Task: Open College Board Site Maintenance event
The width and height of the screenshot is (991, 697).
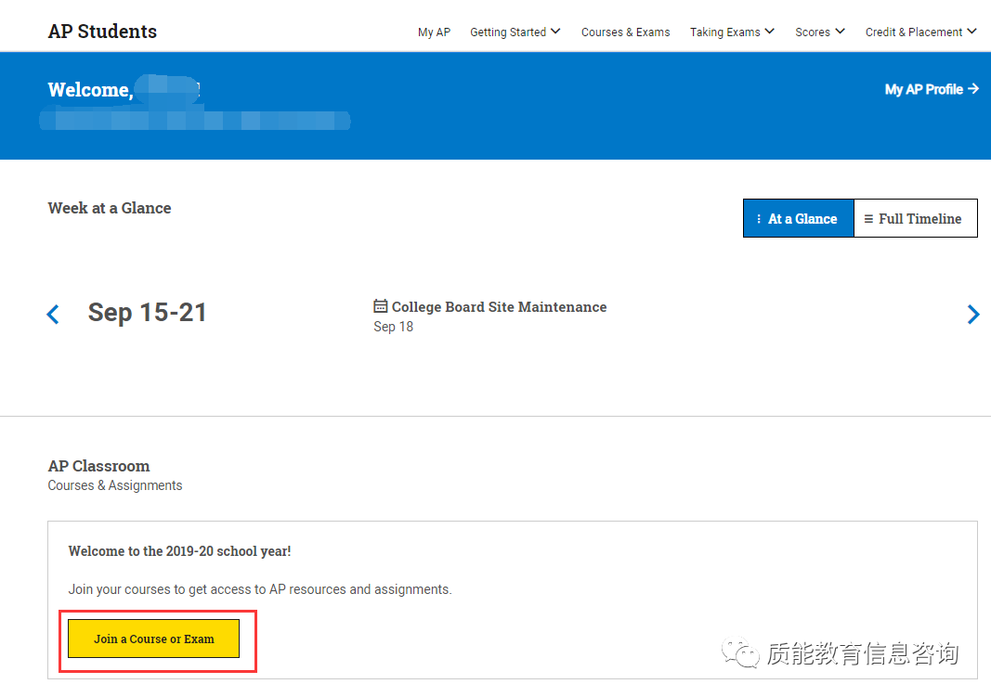Action: (499, 307)
